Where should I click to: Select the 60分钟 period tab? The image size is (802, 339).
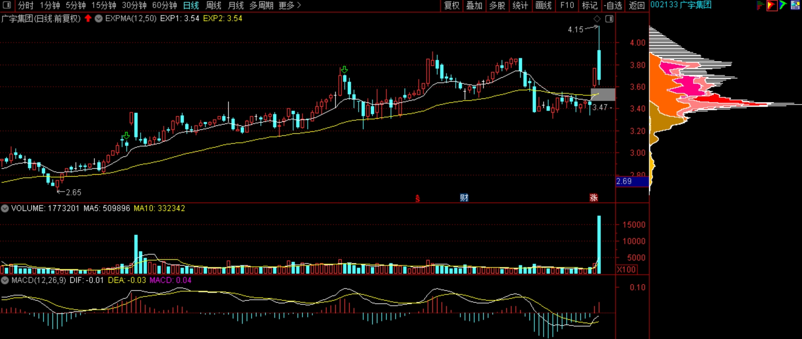coord(164,6)
